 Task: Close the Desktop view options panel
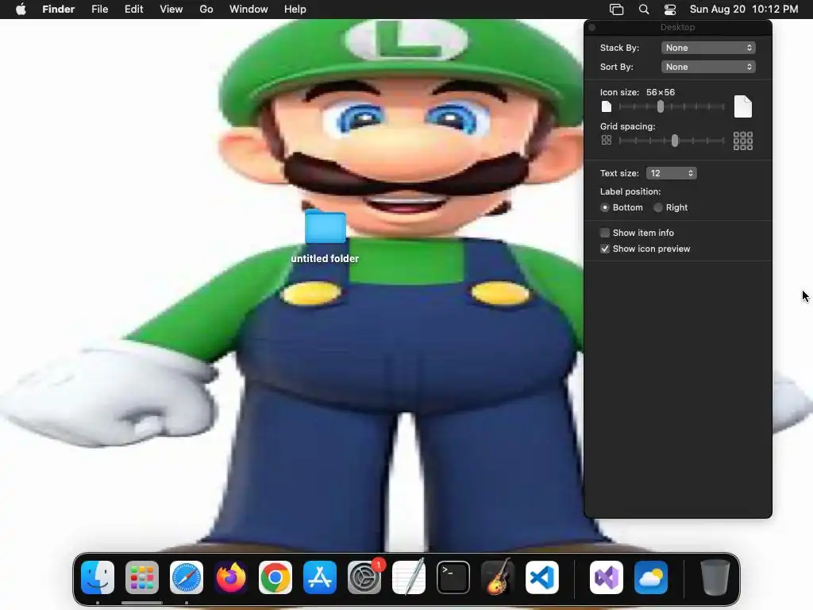592,27
